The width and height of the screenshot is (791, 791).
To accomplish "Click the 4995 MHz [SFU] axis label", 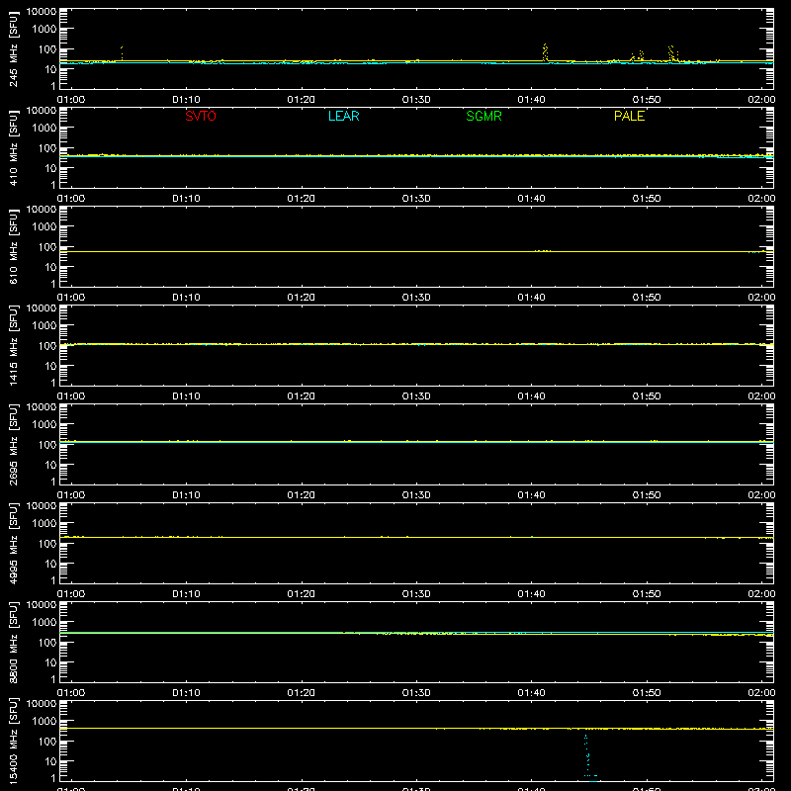I will (13, 543).
